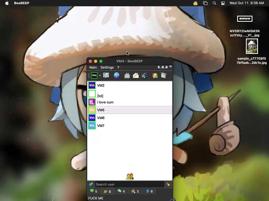Open the Settings menu in BeeBEEP
This screenshot has width=269, height=201.
point(107,67)
